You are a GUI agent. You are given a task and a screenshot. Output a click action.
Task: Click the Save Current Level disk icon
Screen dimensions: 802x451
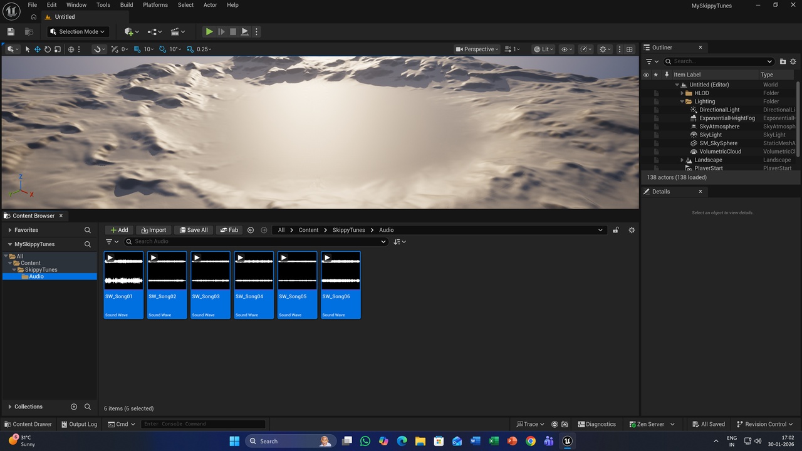[x=11, y=31]
